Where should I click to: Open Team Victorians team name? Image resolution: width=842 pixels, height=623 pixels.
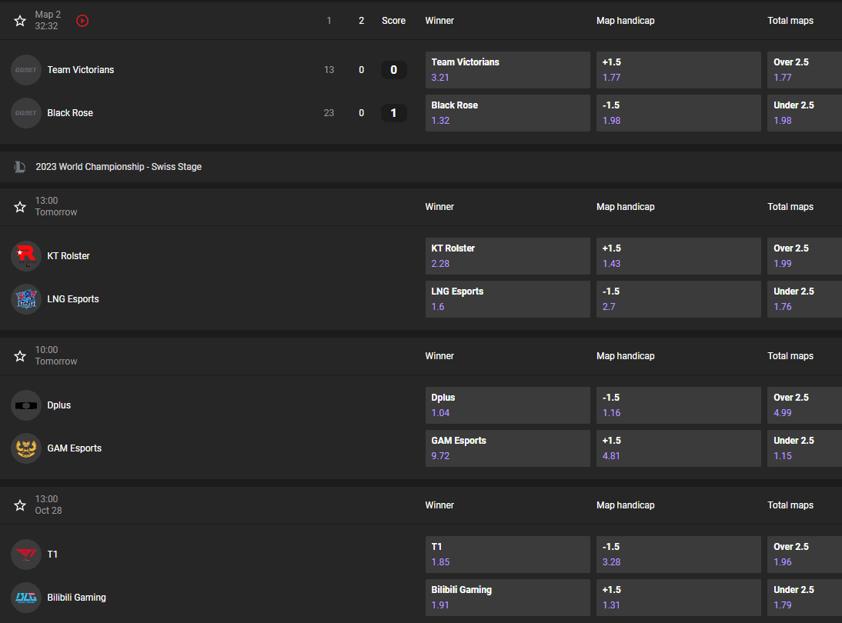tap(81, 70)
